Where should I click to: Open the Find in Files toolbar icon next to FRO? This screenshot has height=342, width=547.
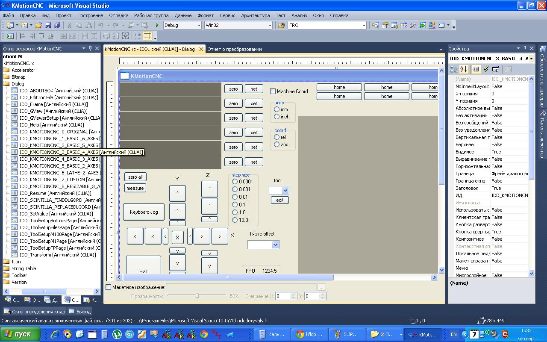(x=281, y=25)
